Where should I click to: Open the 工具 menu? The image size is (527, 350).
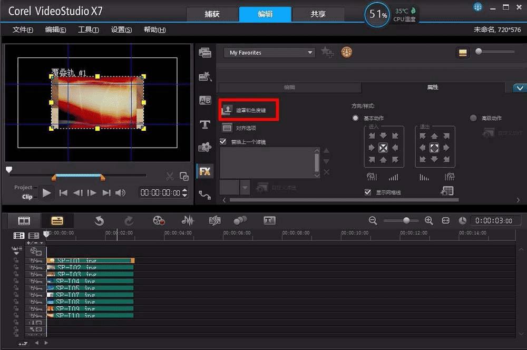pos(88,30)
